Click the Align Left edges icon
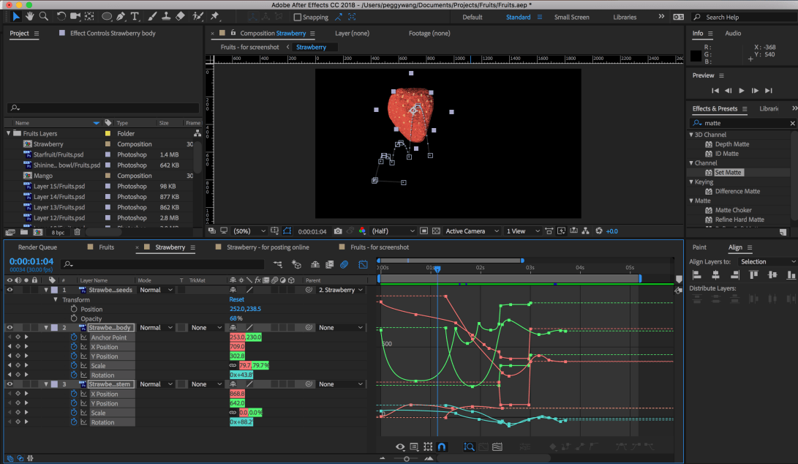The height and width of the screenshot is (464, 798). [x=696, y=274]
